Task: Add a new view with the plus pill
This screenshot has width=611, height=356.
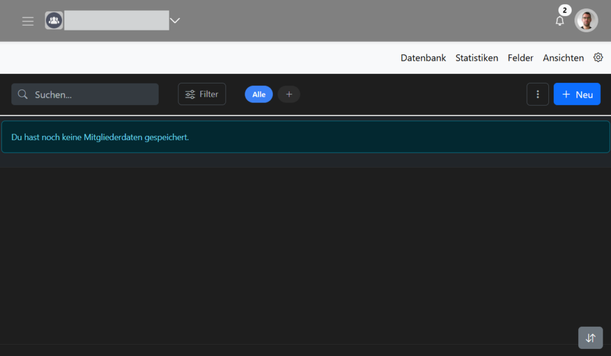Action: click(289, 94)
